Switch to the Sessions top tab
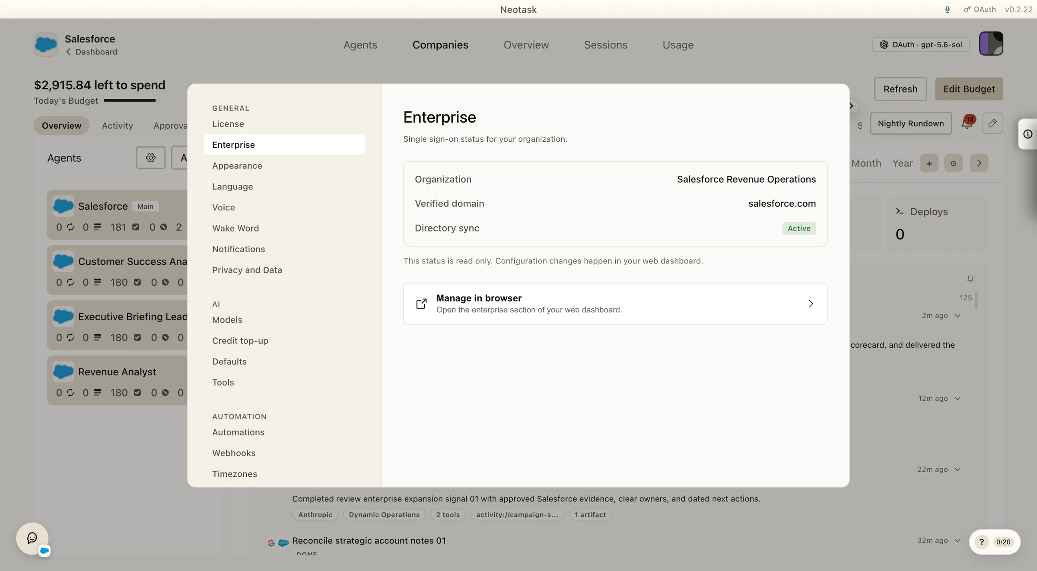 (x=605, y=44)
